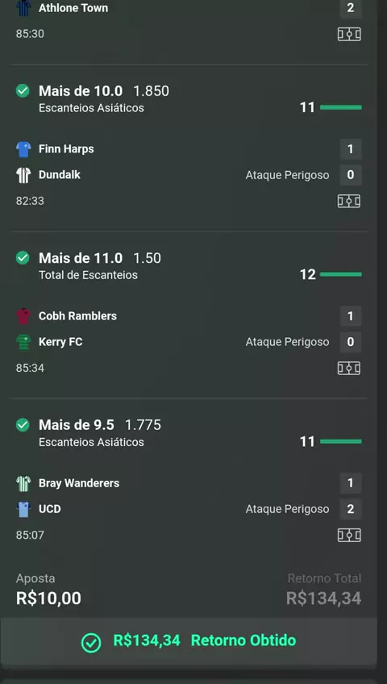This screenshot has height=684, width=387.
Task: Open pitch view icon for Finn Harps match
Action: click(349, 201)
